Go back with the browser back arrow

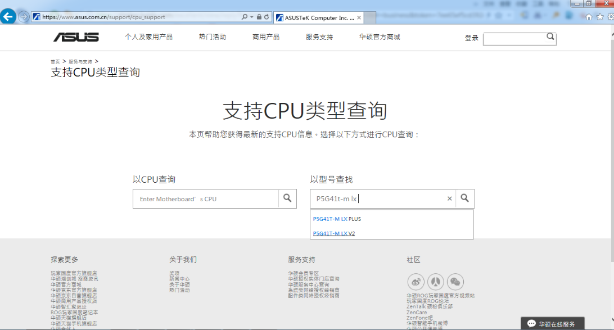click(8, 17)
